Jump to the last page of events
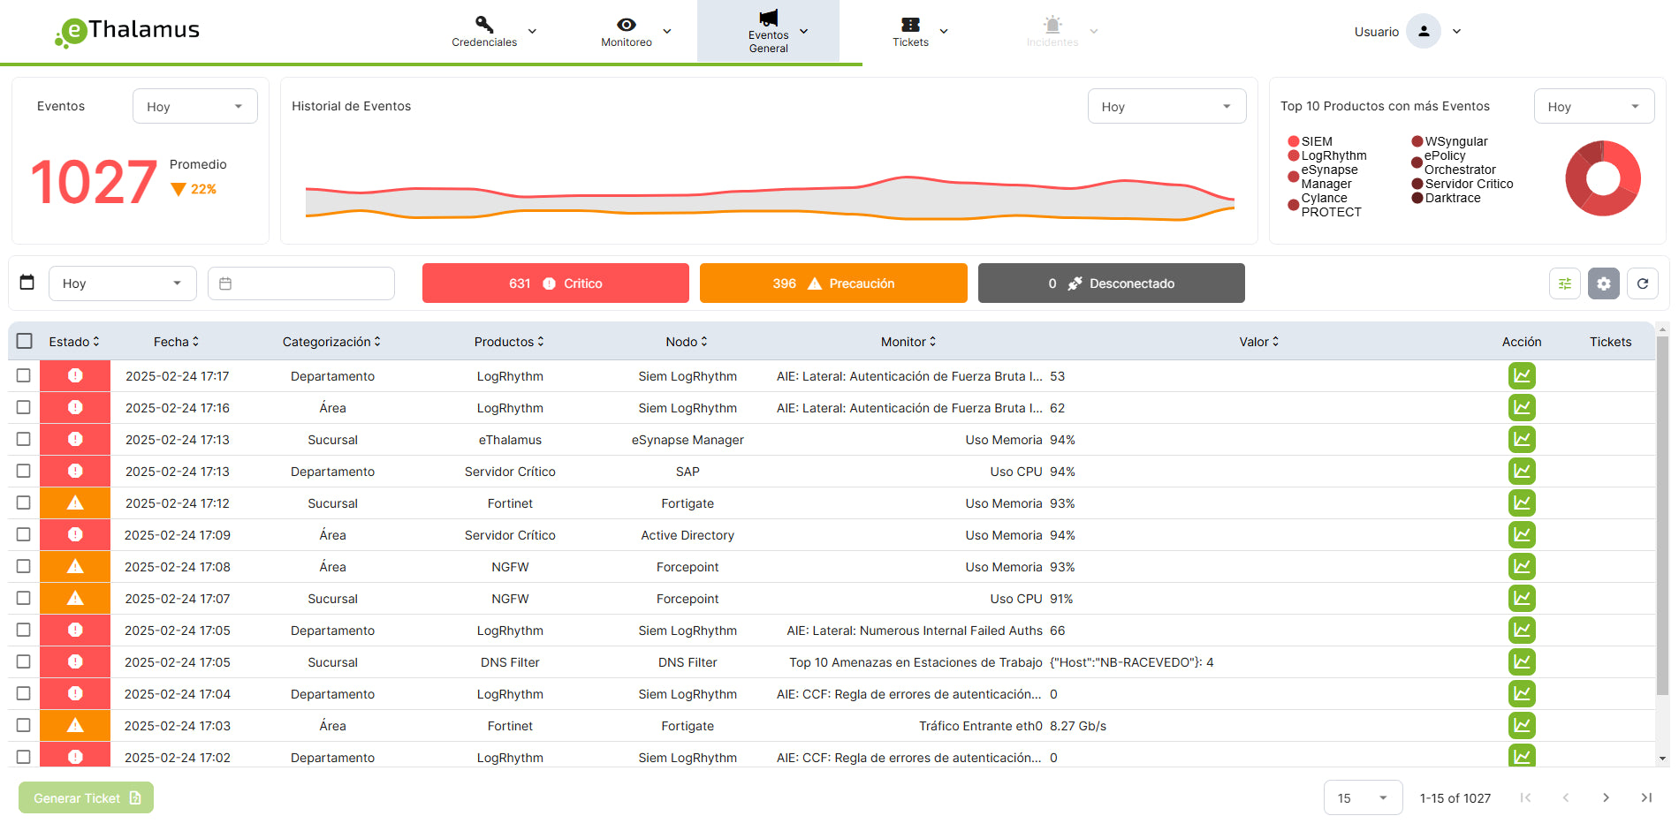The height and width of the screenshot is (831, 1679). click(x=1645, y=797)
